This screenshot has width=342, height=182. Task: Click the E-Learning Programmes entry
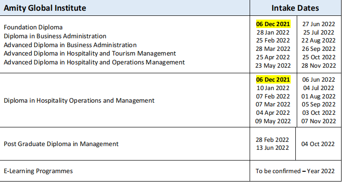point(38,171)
